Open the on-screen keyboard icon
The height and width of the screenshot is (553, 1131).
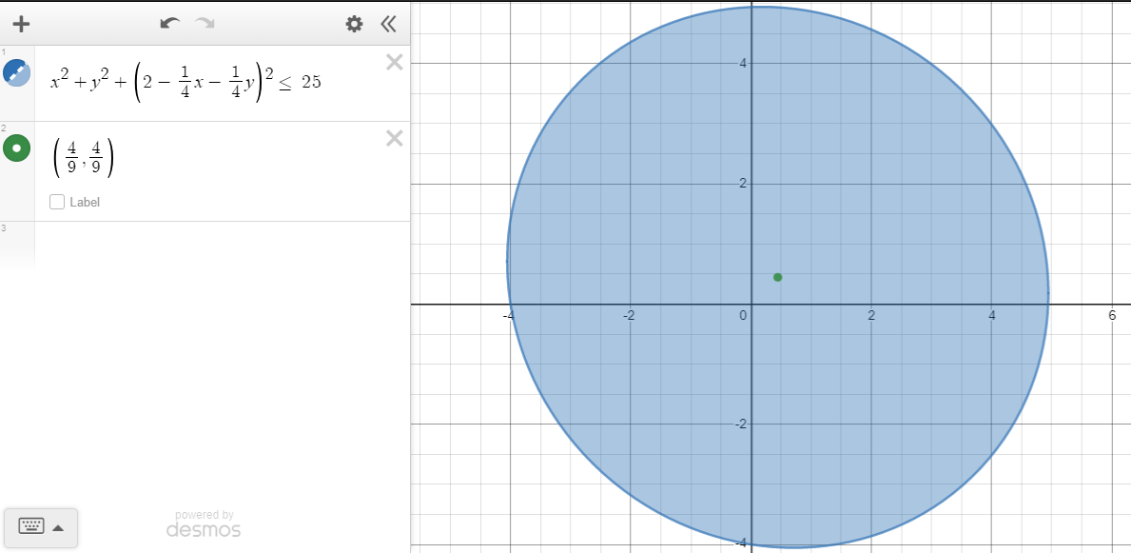click(31, 526)
